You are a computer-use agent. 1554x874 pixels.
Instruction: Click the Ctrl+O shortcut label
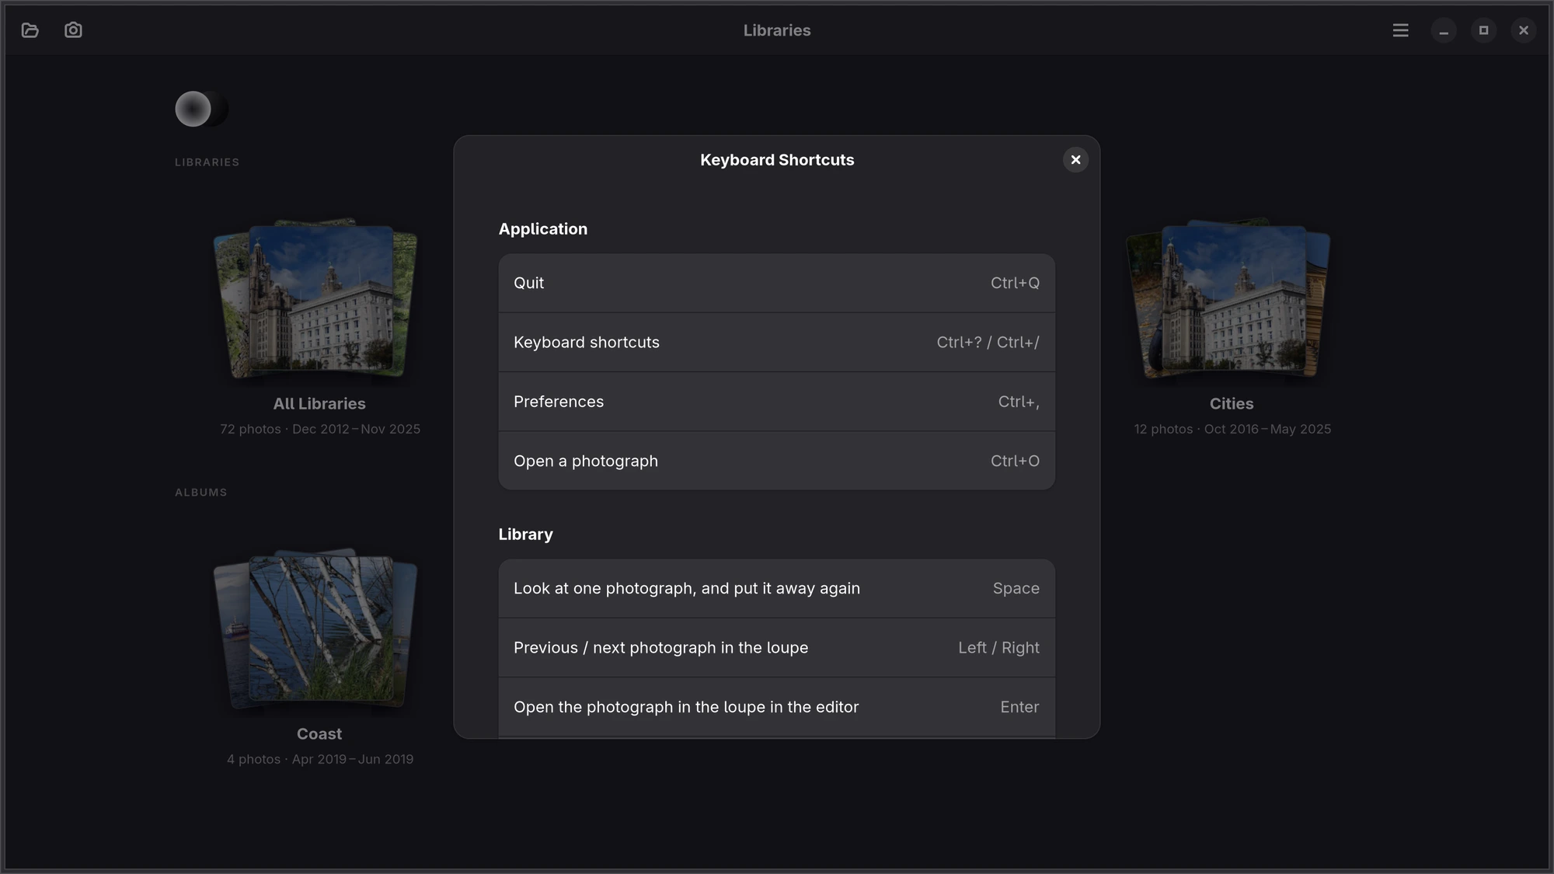coord(1015,461)
